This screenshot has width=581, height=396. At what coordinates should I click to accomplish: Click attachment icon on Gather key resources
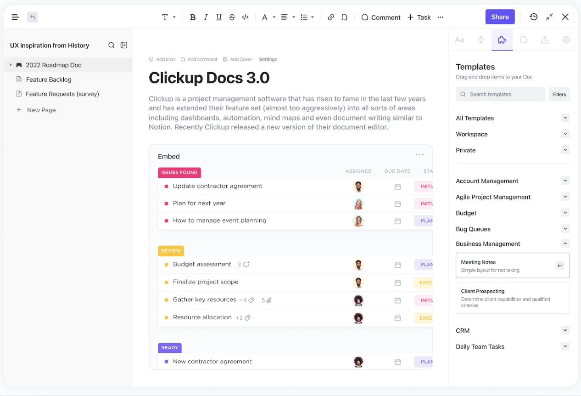[x=269, y=300]
